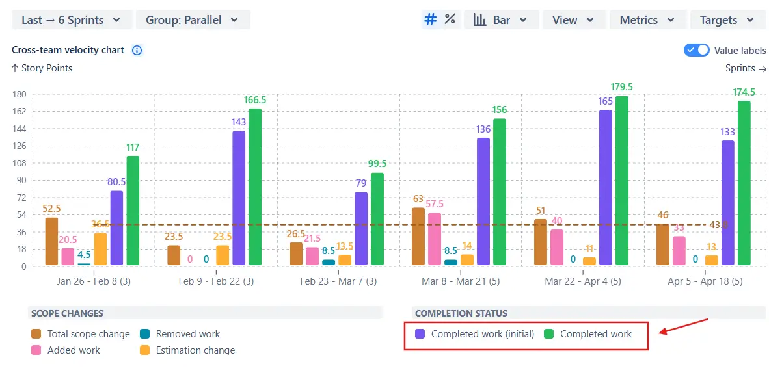
Task: Open the Group: Parallel dropdown
Action: pos(193,19)
